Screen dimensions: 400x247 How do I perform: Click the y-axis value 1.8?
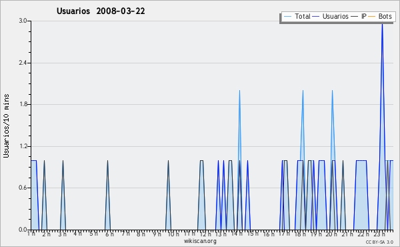(23, 104)
